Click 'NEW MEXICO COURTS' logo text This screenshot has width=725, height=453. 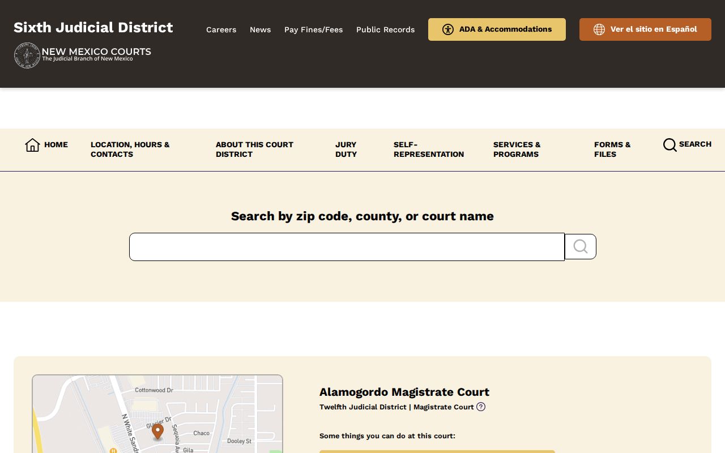pyautogui.click(x=96, y=52)
